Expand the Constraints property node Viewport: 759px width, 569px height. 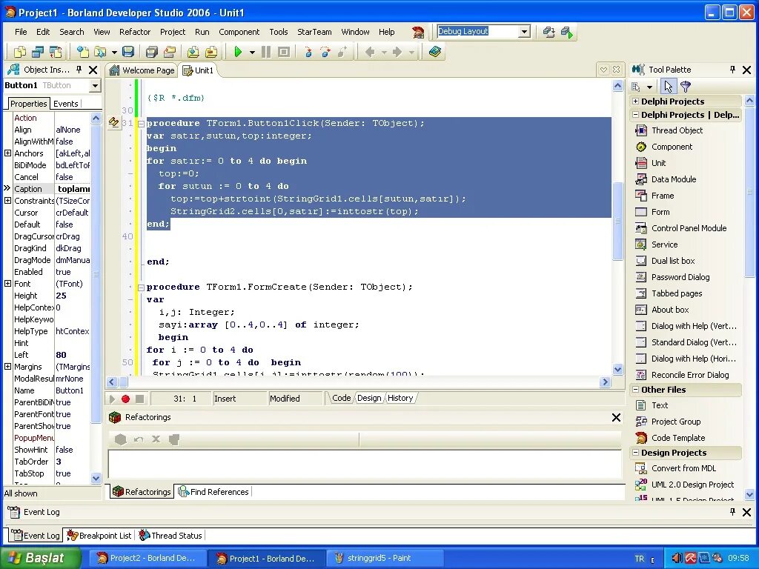click(7, 200)
